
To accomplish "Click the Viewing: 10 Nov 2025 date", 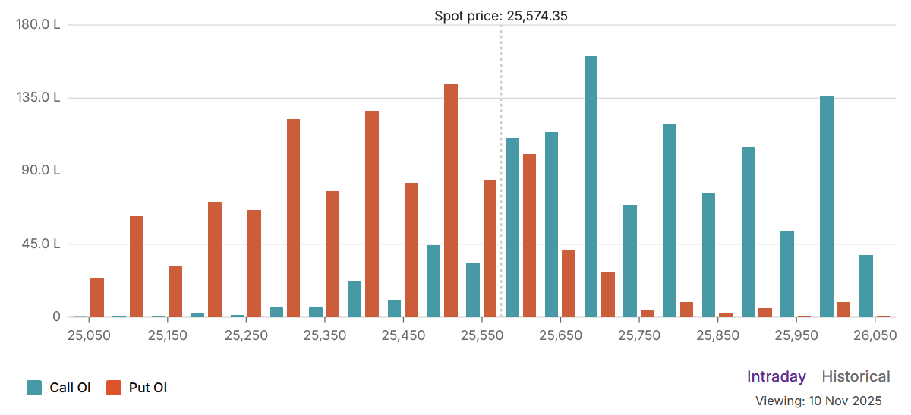I will click(818, 400).
